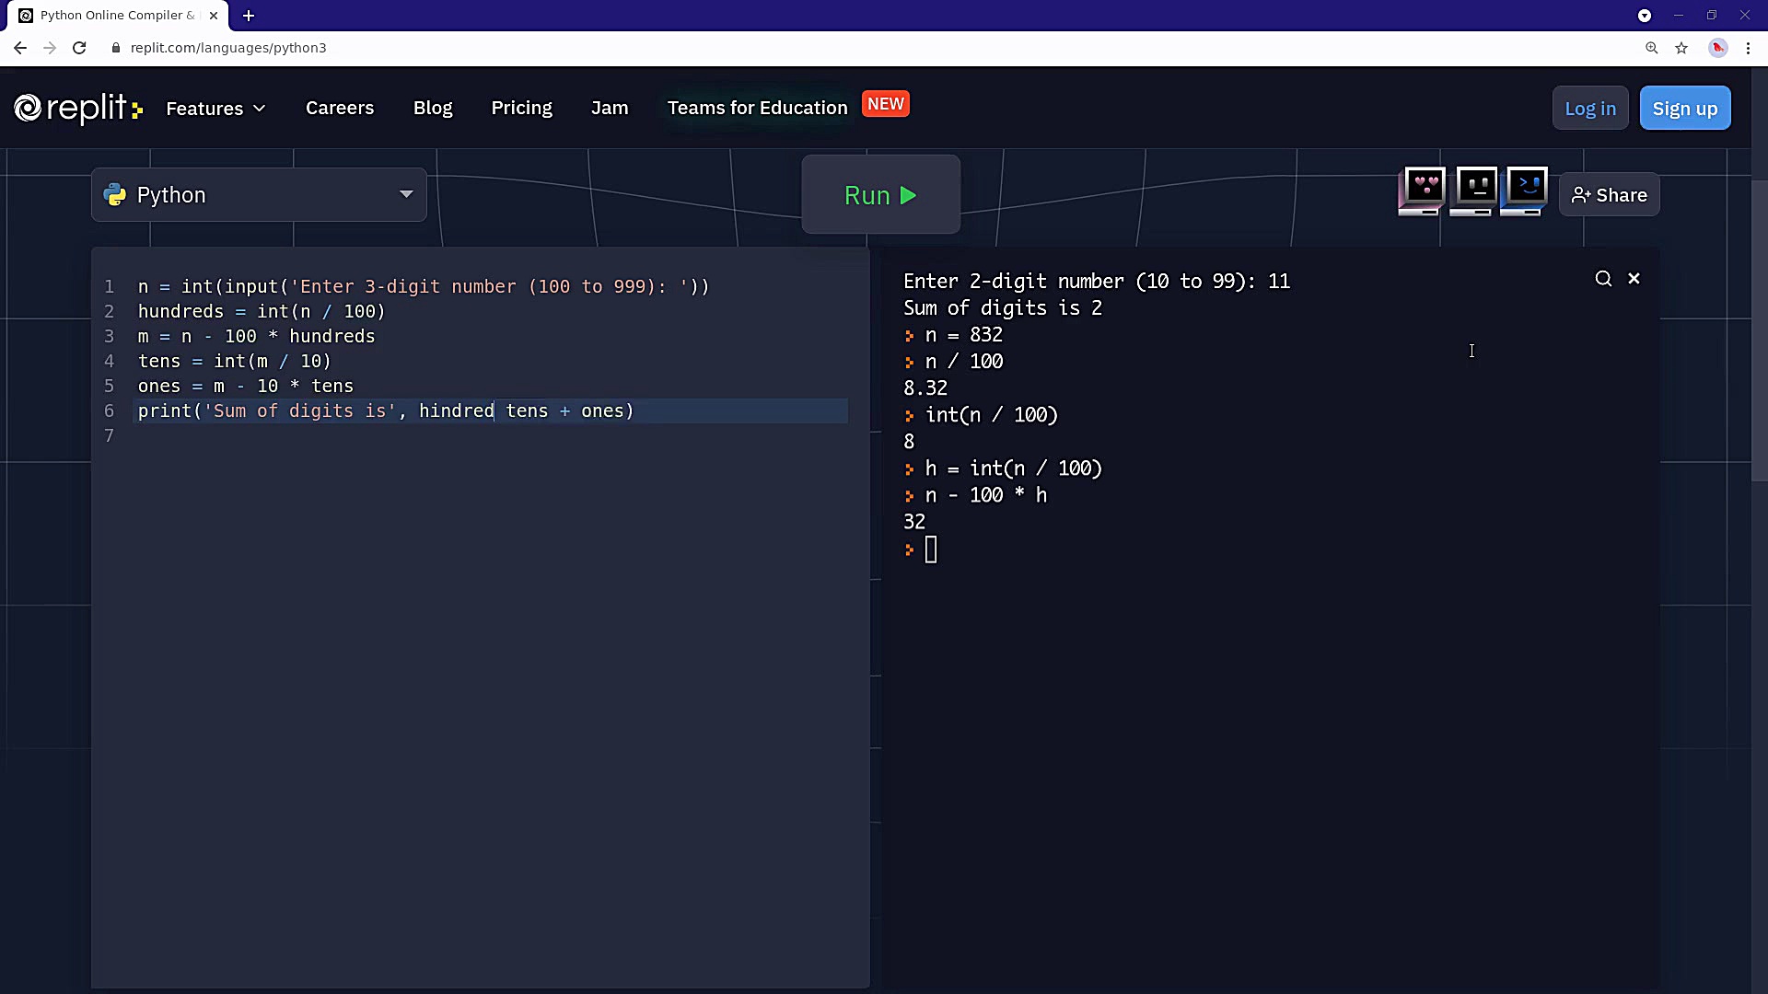The width and height of the screenshot is (1768, 994).
Task: Click the tab search dropdown icon
Action: [x=1645, y=16]
